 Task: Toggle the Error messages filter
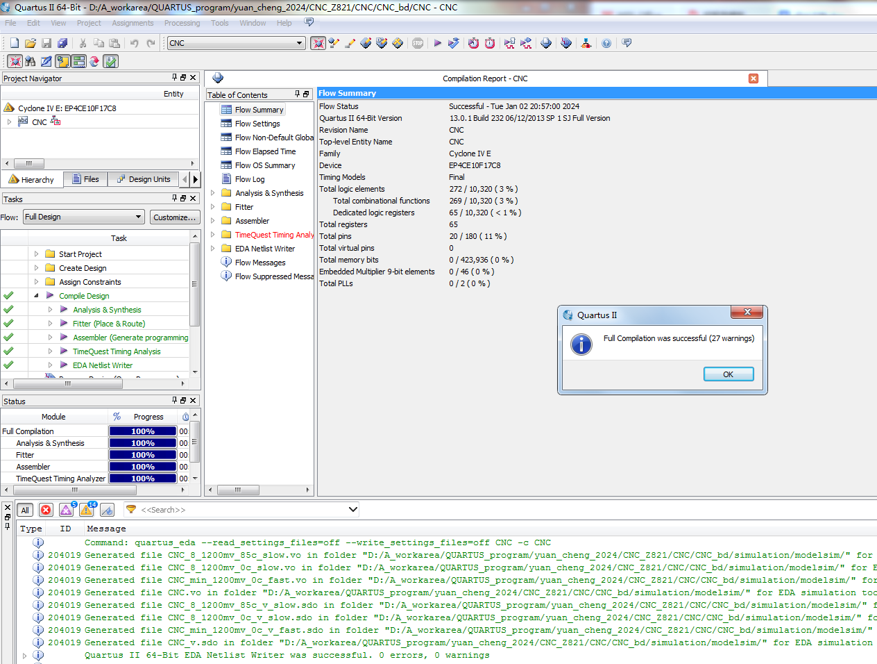(x=46, y=510)
